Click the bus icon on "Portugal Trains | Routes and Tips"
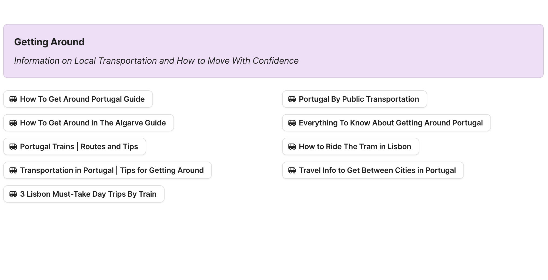Screen dimensions: 548x280 pyautogui.click(x=13, y=146)
